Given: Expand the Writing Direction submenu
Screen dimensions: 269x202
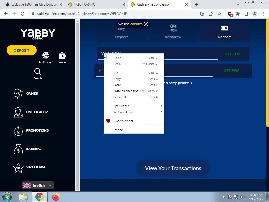Looking at the screenshot, I should 134,112.
